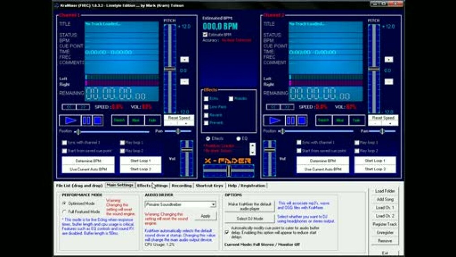
Task: Click the Load Folder button
Action: coord(385,191)
